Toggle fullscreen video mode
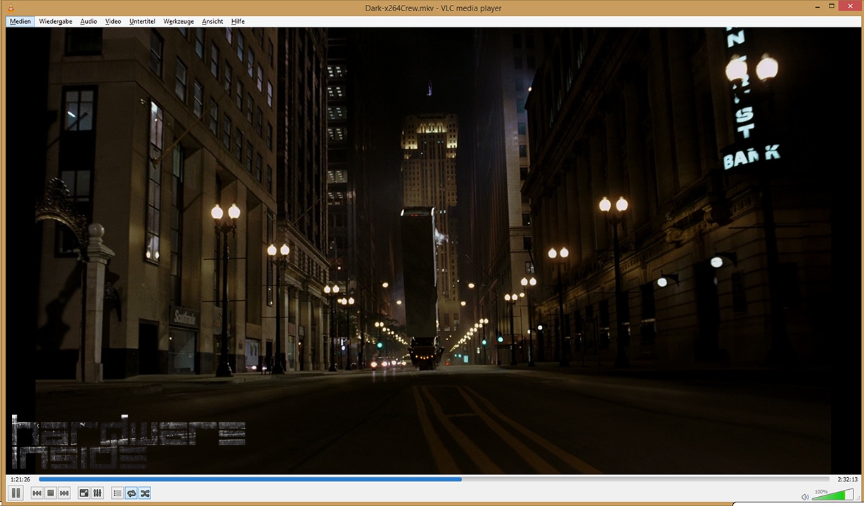The width and height of the screenshot is (864, 506). (x=84, y=493)
